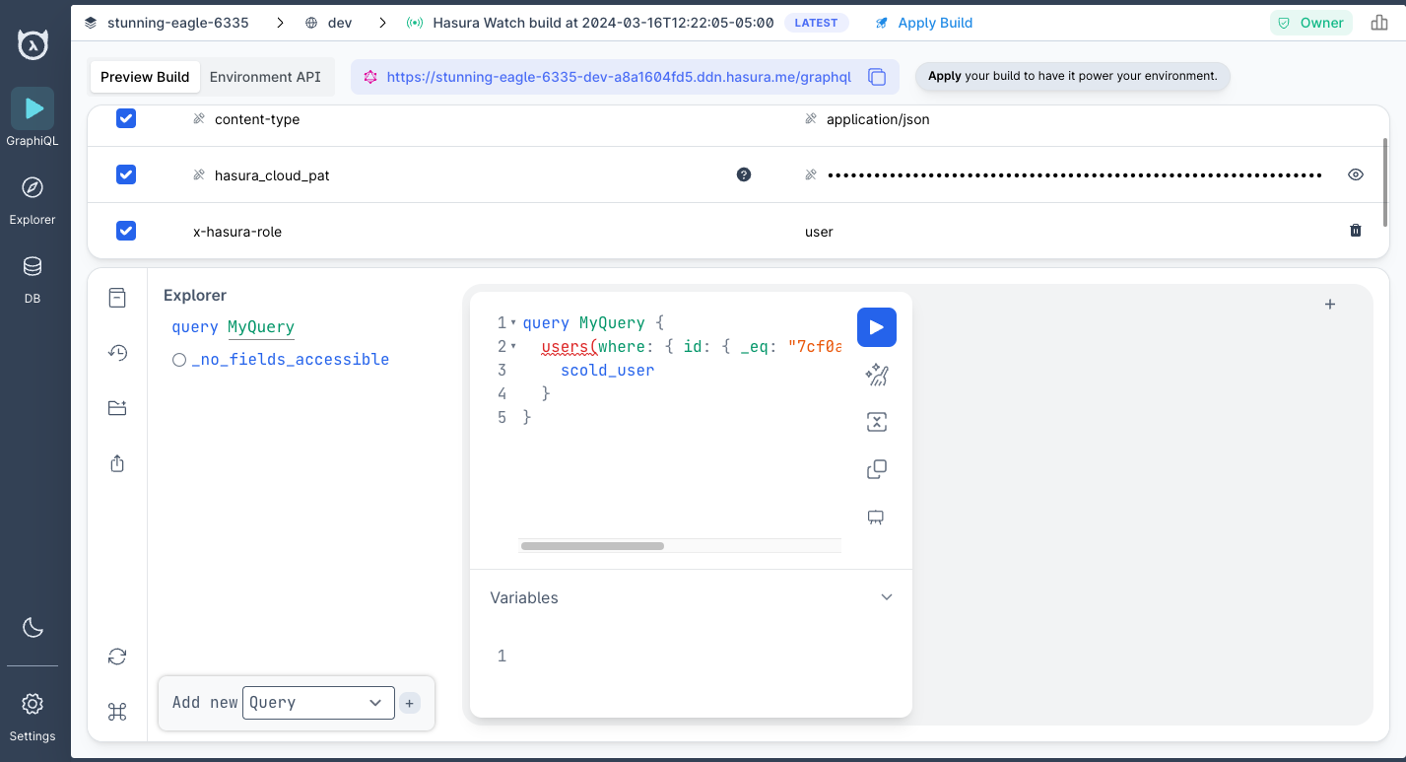Click 'content-type' header key text

tap(257, 119)
